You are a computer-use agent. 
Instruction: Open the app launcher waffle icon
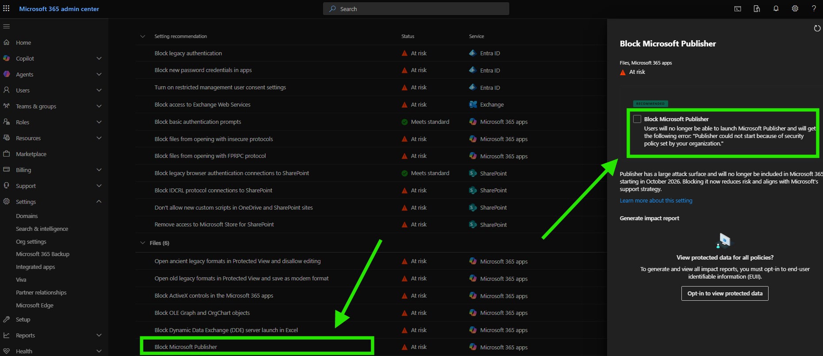[6, 9]
